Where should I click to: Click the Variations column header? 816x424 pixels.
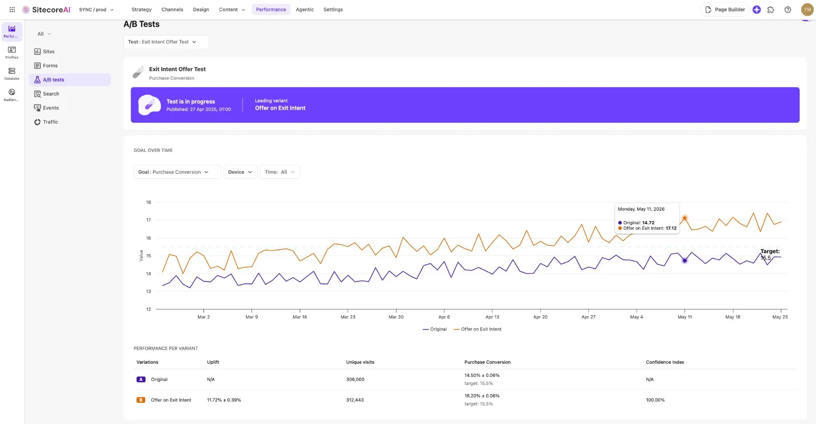[147, 362]
